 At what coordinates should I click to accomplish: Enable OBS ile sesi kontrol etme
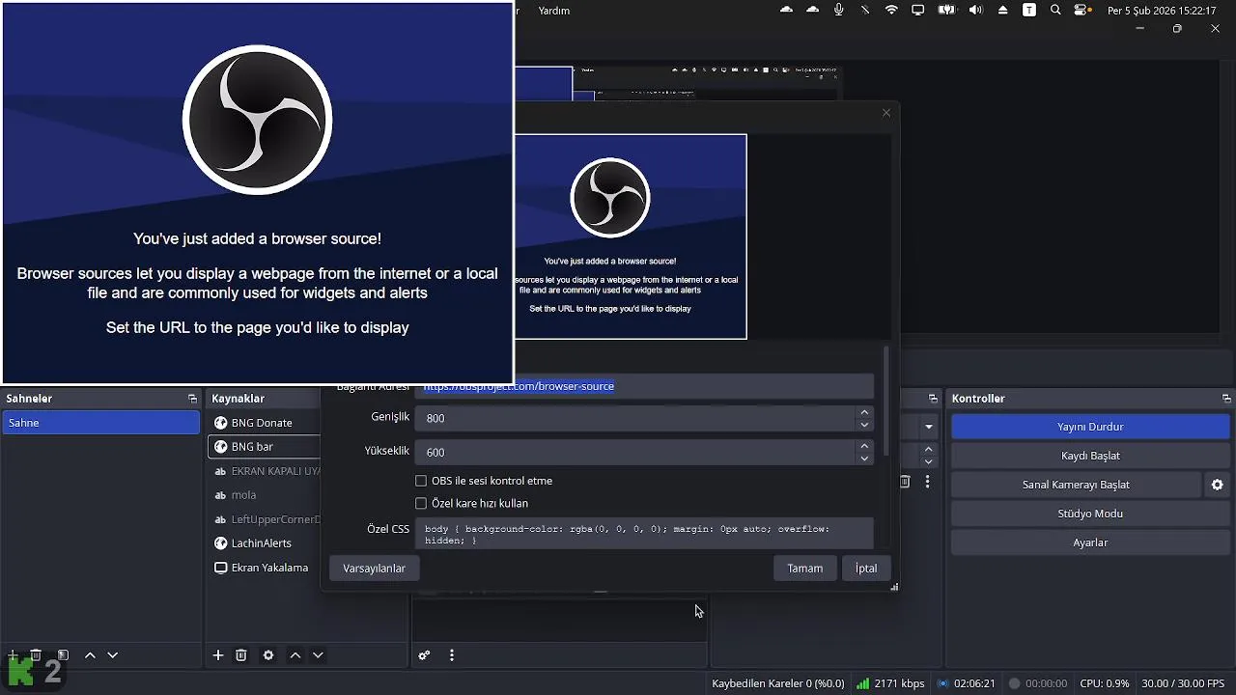[x=421, y=481]
